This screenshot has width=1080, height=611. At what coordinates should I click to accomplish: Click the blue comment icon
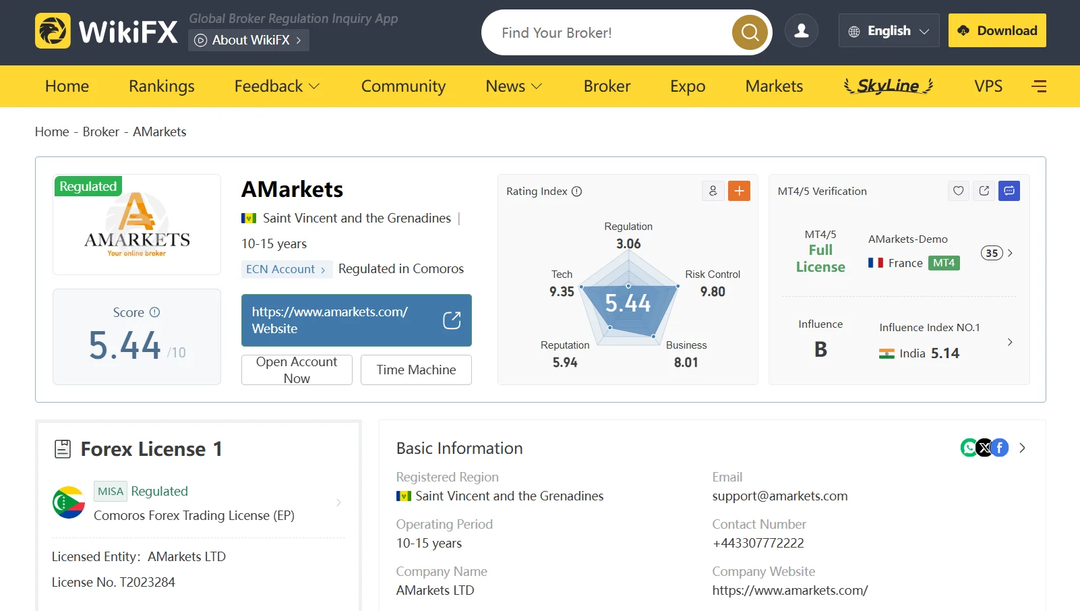point(1009,191)
